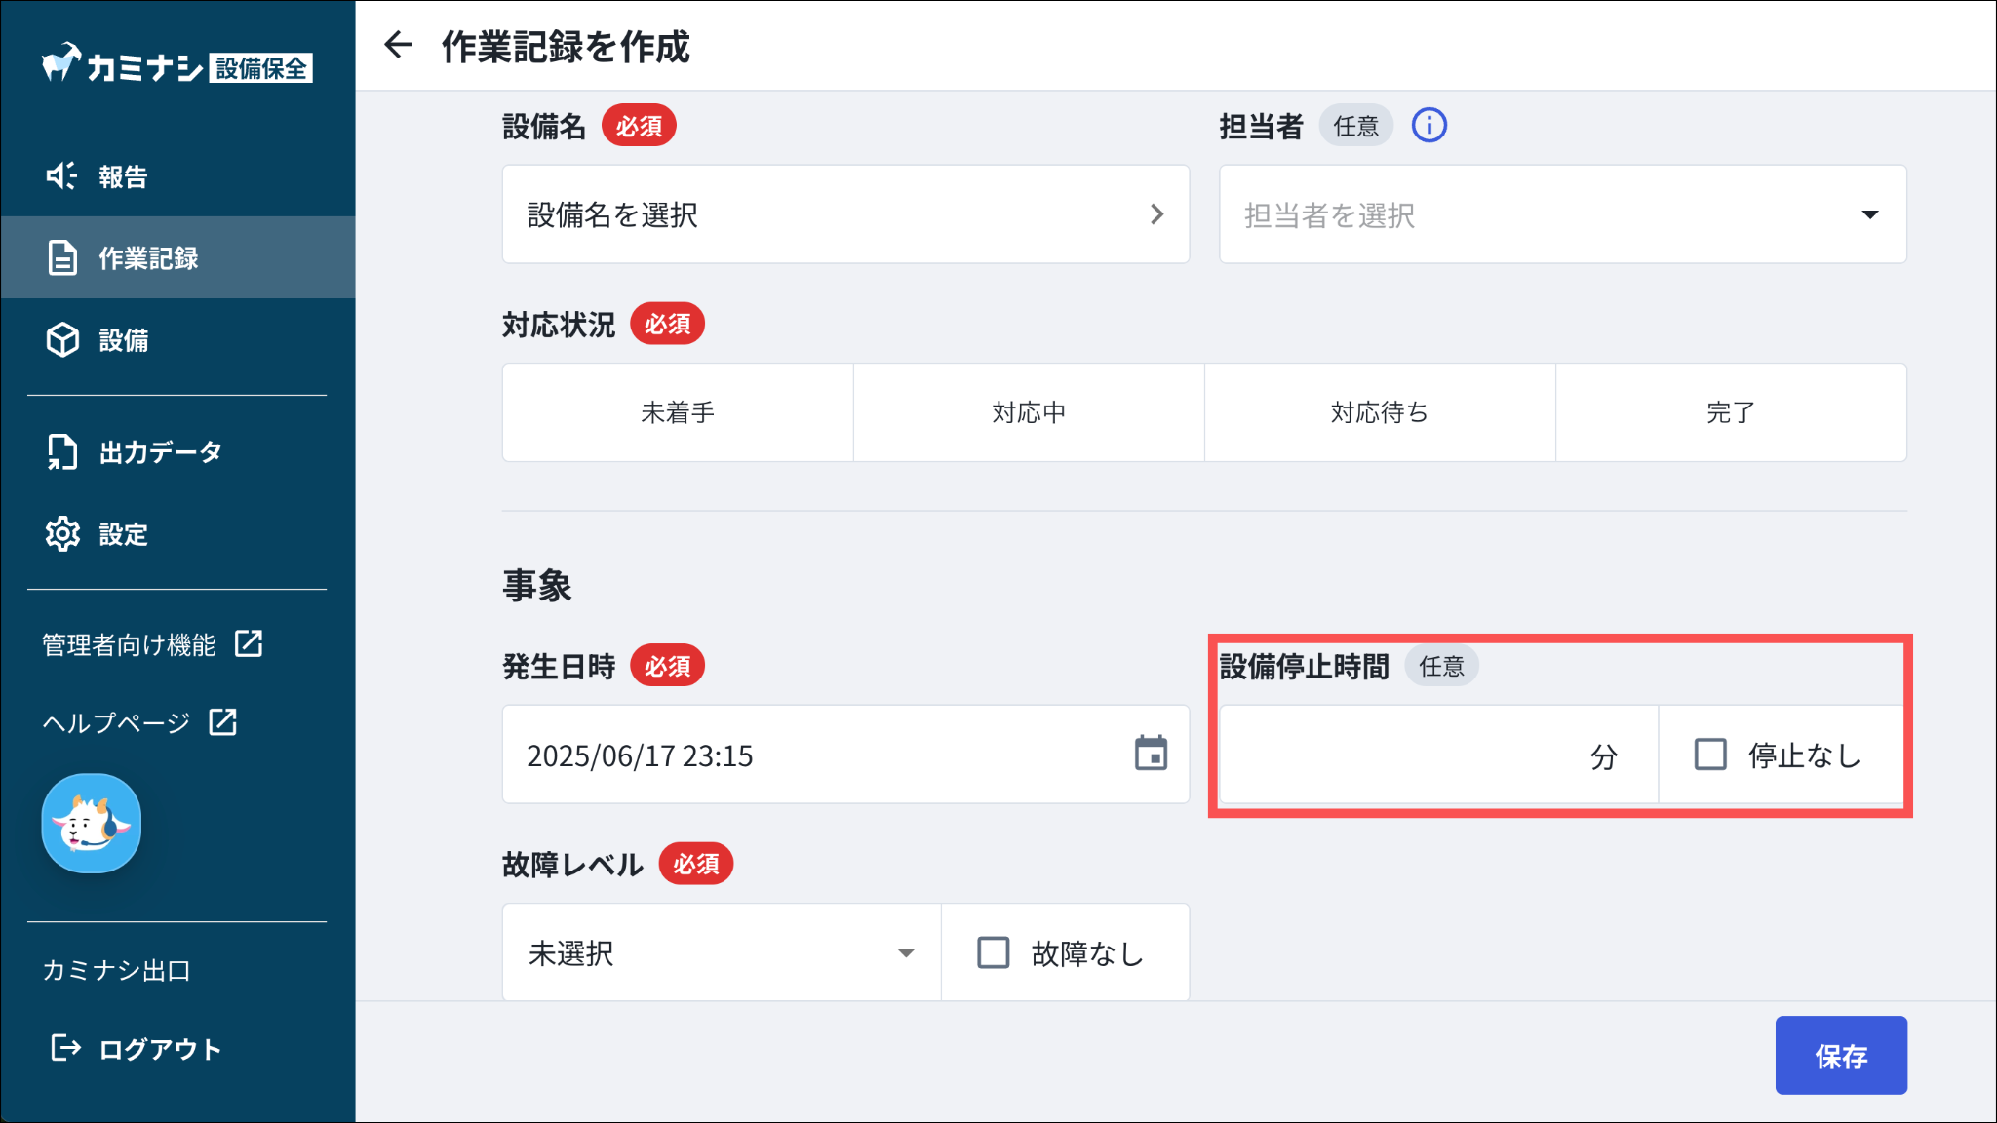Viewport: 1997px width, 1123px height.
Task: Open 作業記録 in sidebar menu
Action: pos(148,258)
